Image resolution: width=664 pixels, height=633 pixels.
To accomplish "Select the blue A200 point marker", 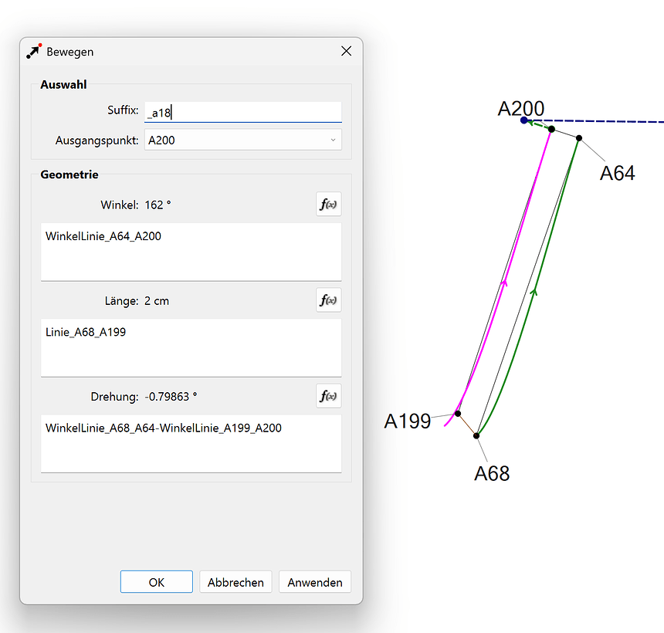I will tap(524, 120).
